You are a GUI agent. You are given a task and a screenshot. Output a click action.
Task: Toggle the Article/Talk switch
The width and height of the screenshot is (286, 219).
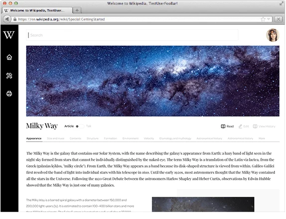(x=80, y=126)
